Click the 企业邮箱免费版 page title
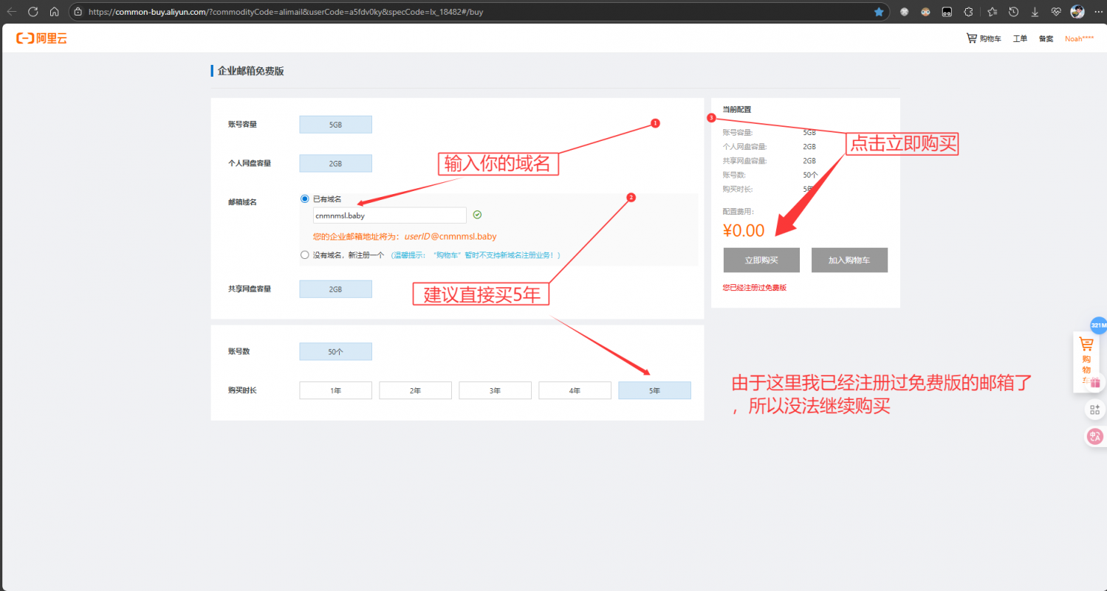The image size is (1107, 591). (x=250, y=71)
